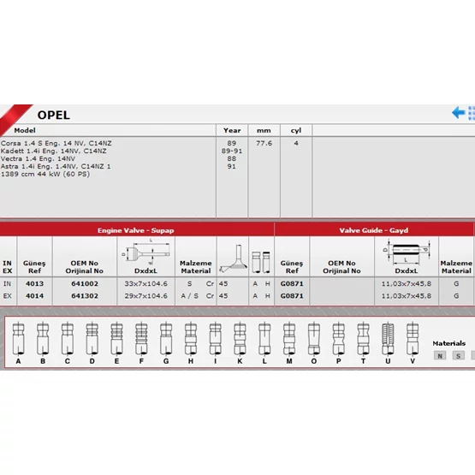Click the engine valve DxdxL diagram
This screenshot has width=475, height=475.
[x=145, y=252]
